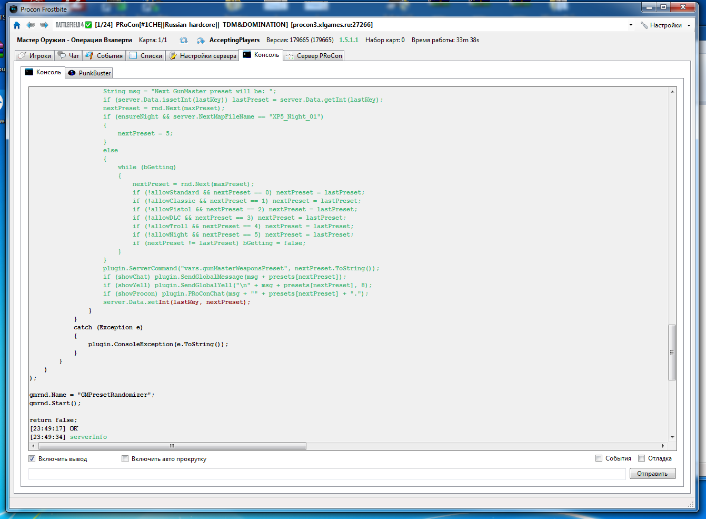
Task: Click the console horizontal scrollbar thumb
Action: 172,446
